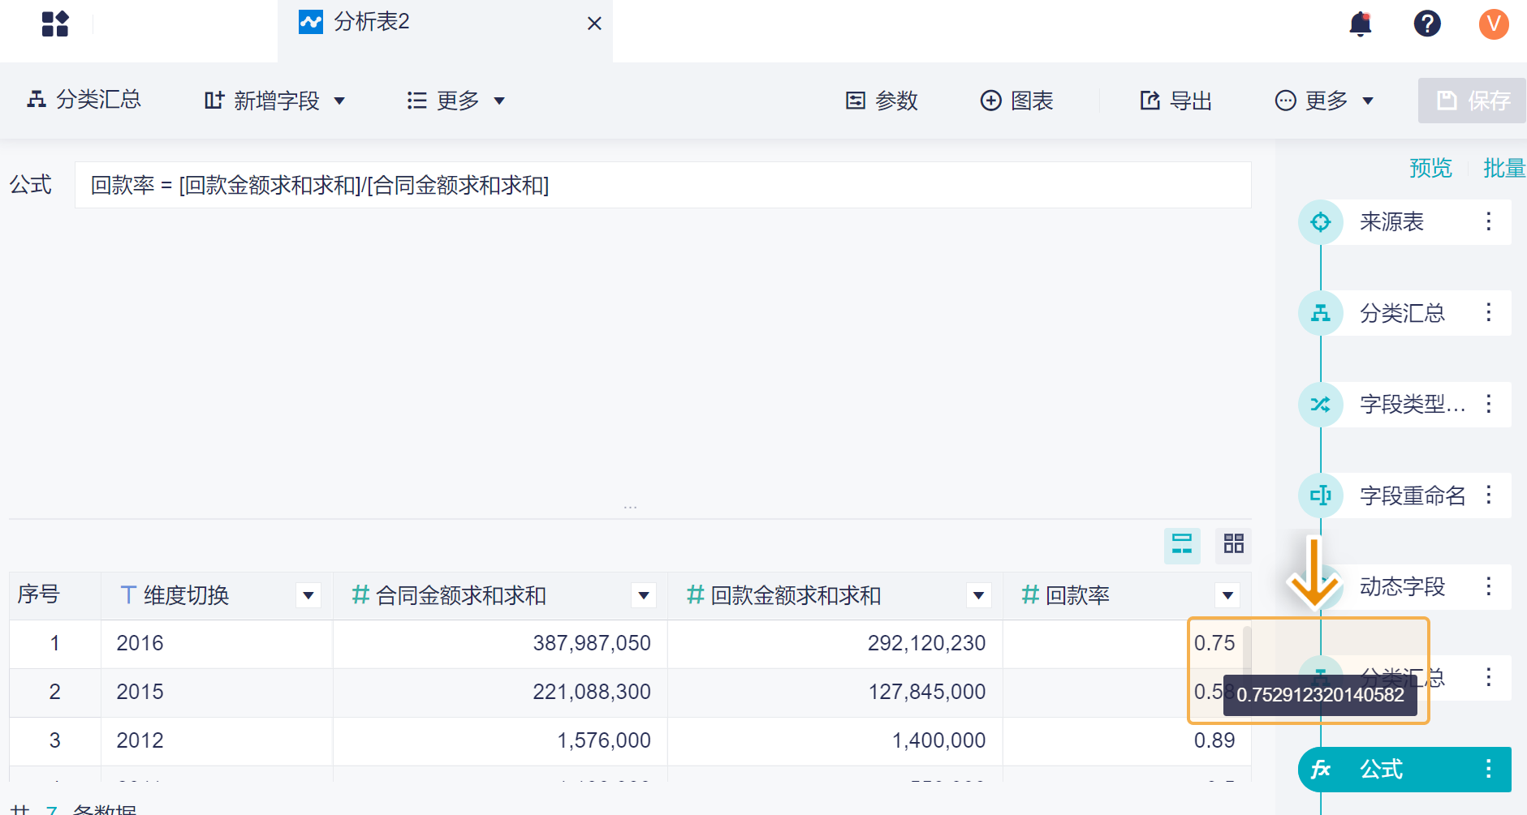
Task: Select cell 221,088,300
Action: click(500, 693)
